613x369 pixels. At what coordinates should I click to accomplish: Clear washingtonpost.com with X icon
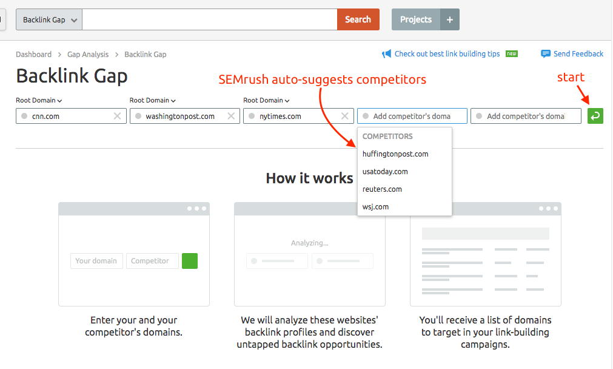[231, 116]
